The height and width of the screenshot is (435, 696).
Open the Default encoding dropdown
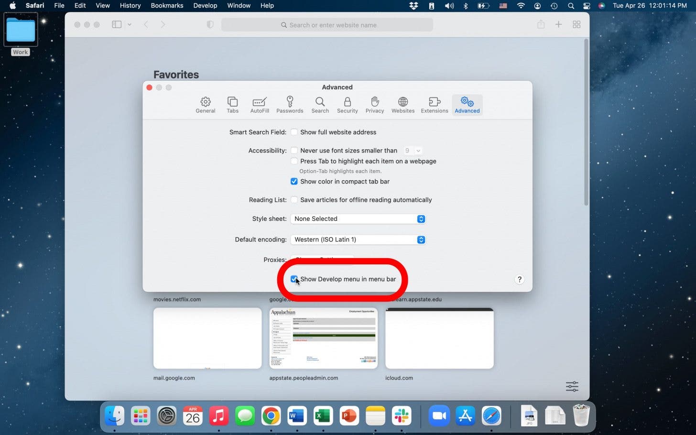(x=358, y=240)
